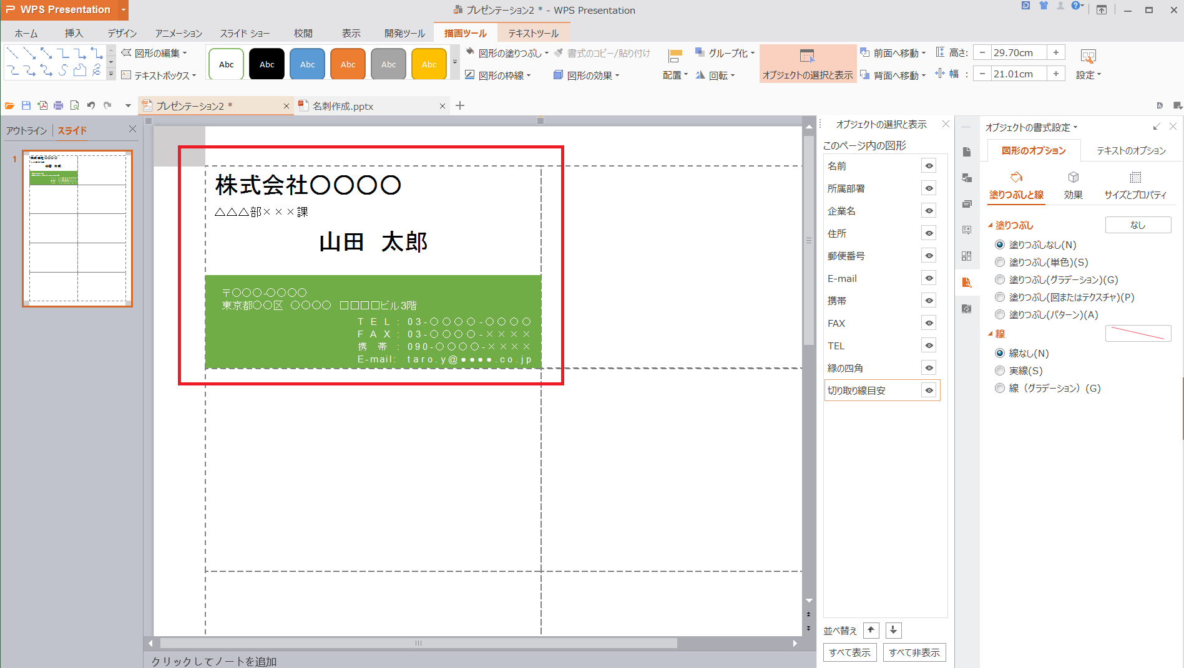Hide the 緑の四角 object
1184x668 pixels.
point(929,368)
